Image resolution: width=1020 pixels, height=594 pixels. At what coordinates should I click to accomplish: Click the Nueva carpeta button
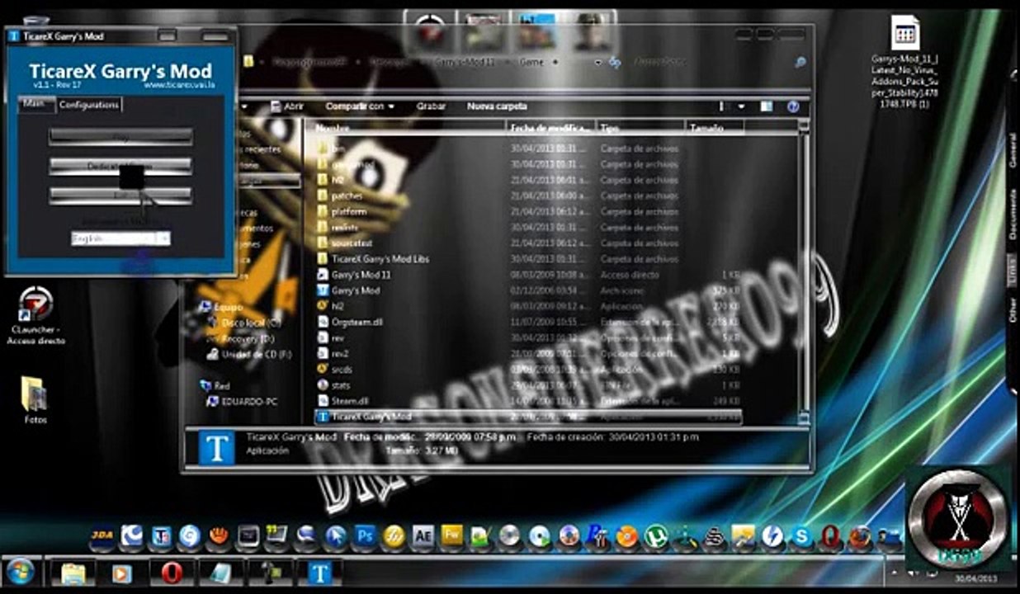pos(497,106)
